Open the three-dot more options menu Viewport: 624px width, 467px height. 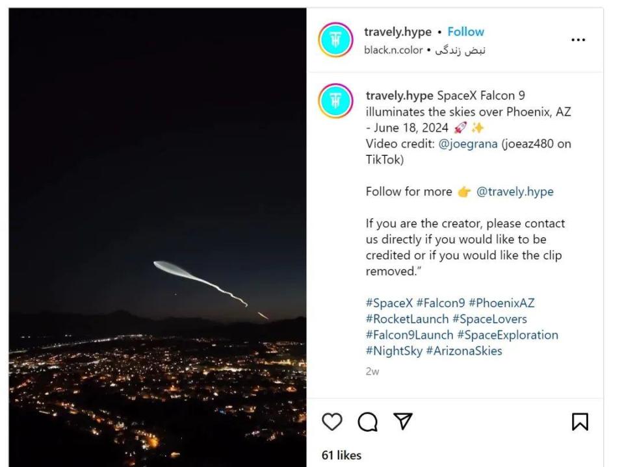578,40
